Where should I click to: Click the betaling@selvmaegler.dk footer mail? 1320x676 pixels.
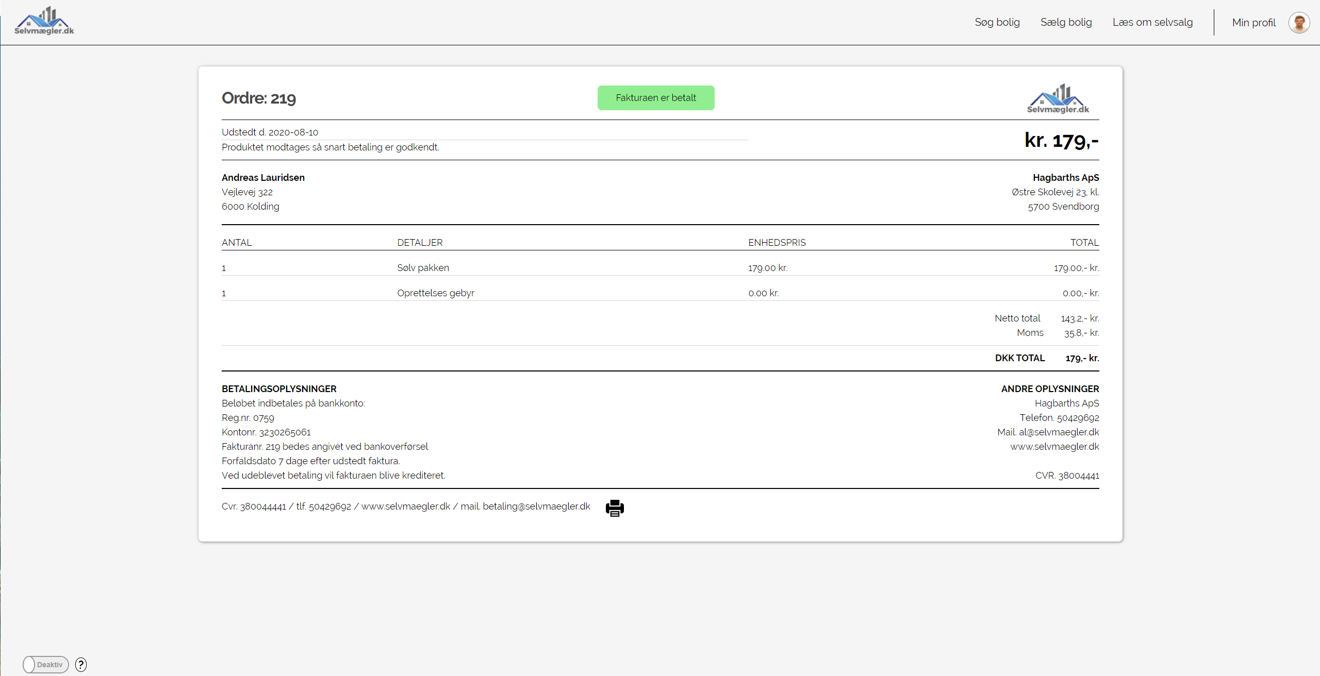[536, 506]
